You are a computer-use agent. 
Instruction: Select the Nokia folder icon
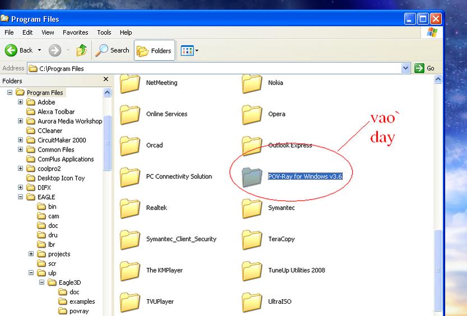[x=252, y=83]
